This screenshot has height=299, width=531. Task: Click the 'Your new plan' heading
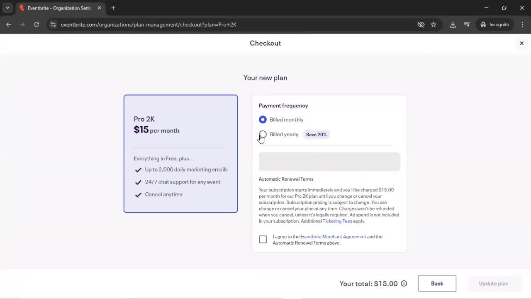(x=265, y=78)
